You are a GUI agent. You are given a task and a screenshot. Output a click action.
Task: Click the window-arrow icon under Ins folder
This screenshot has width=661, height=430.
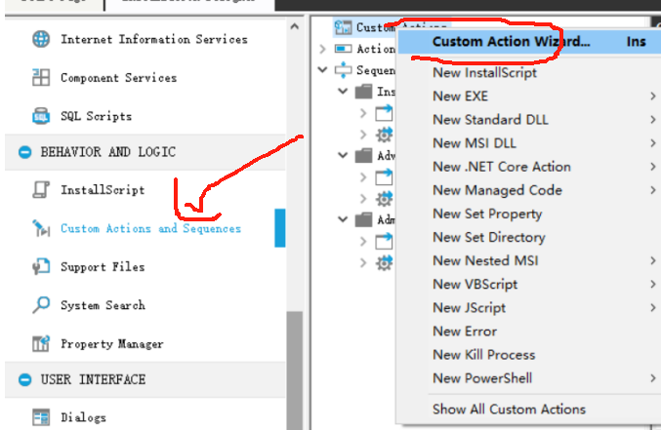point(384,113)
